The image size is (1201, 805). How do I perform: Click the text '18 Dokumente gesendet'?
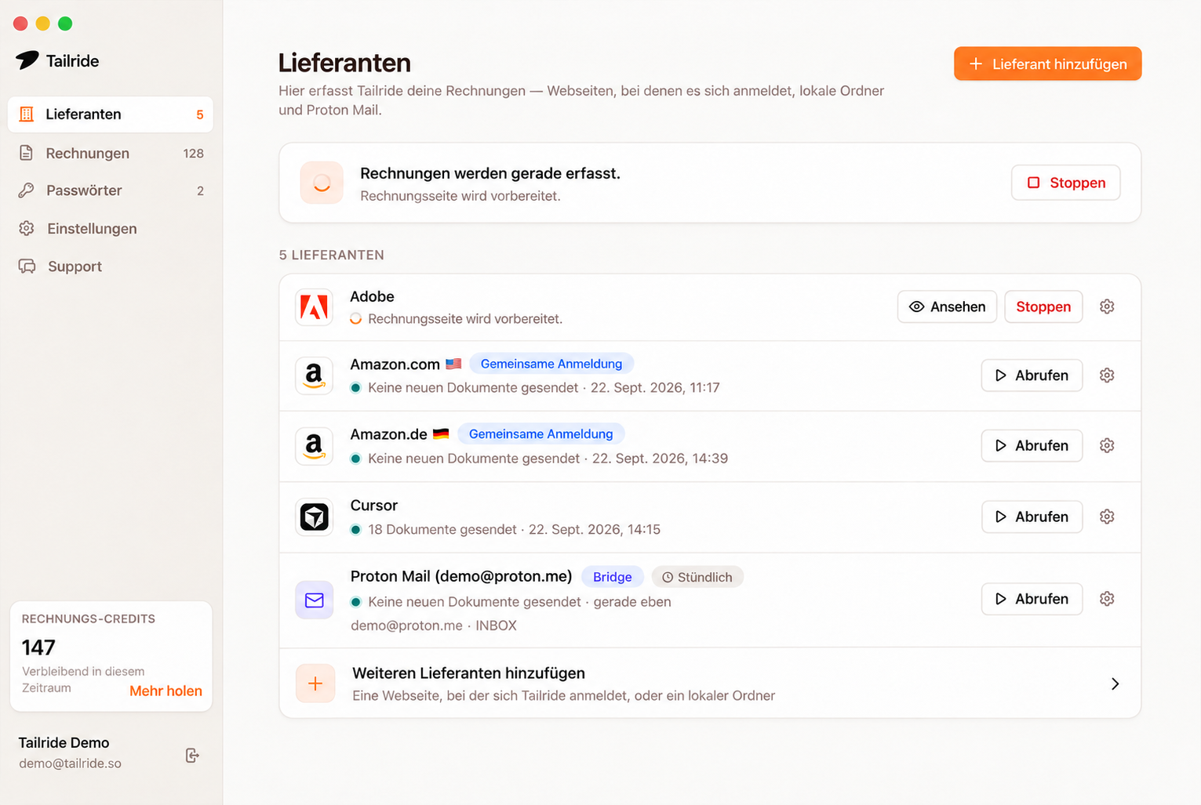442,530
